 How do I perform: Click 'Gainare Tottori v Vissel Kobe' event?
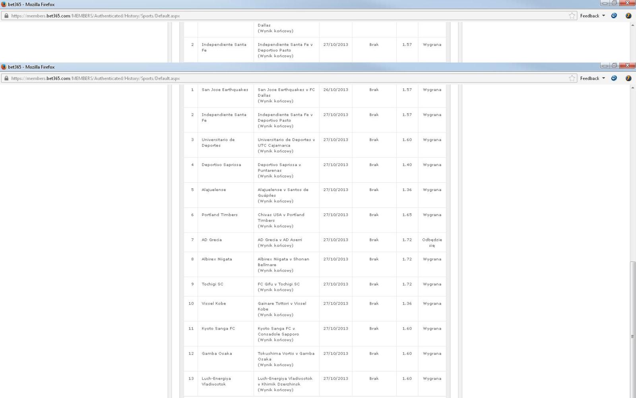click(282, 306)
